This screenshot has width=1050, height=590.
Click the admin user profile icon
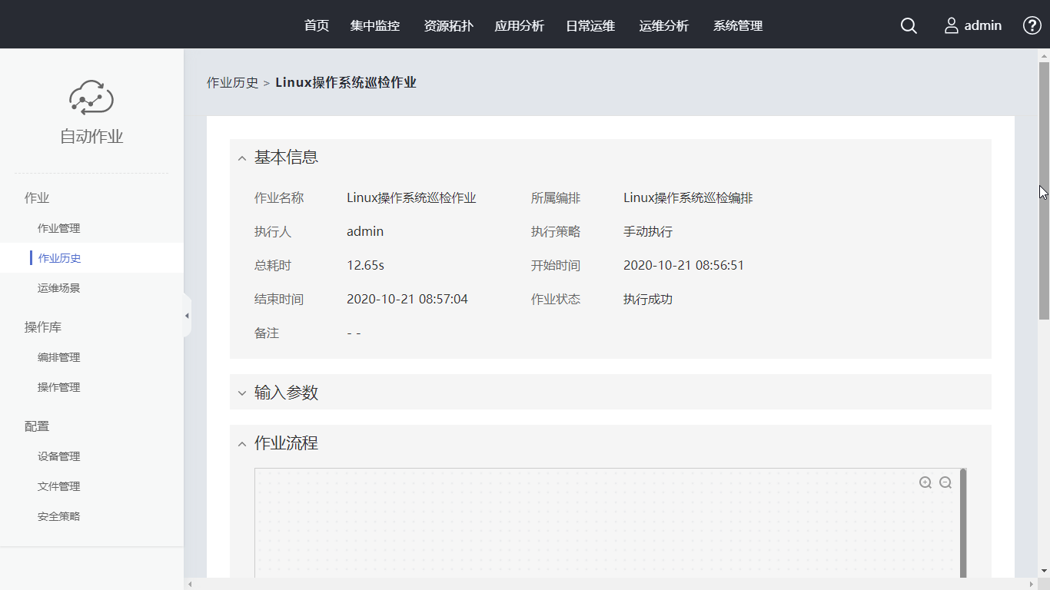coord(952,25)
